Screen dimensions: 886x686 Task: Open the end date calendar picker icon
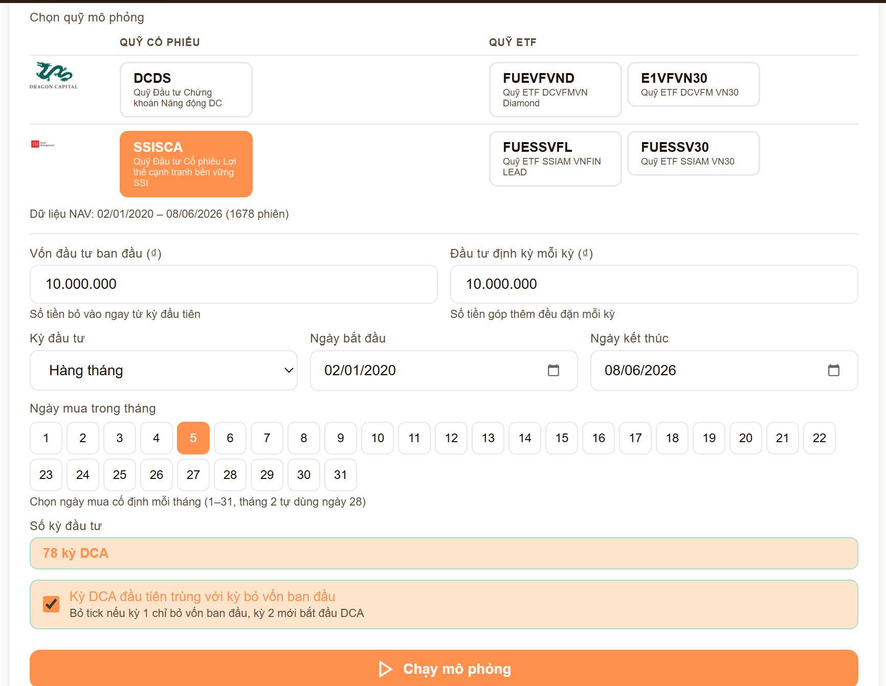(x=834, y=370)
